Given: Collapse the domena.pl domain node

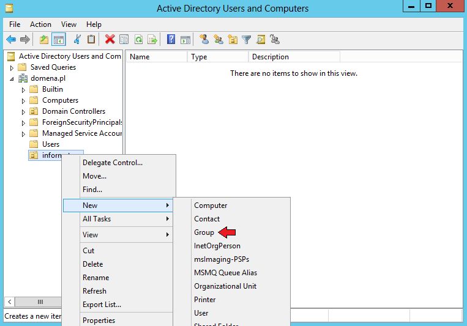Looking at the screenshot, I should (x=12, y=79).
